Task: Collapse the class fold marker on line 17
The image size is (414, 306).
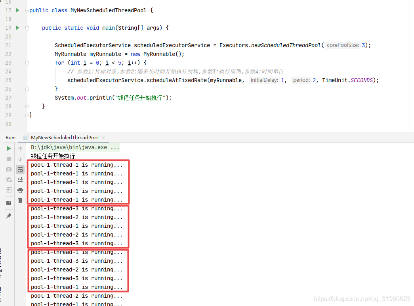Action: click(x=27, y=11)
